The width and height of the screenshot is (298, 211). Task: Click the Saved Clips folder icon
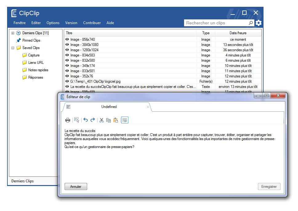tap(18, 48)
